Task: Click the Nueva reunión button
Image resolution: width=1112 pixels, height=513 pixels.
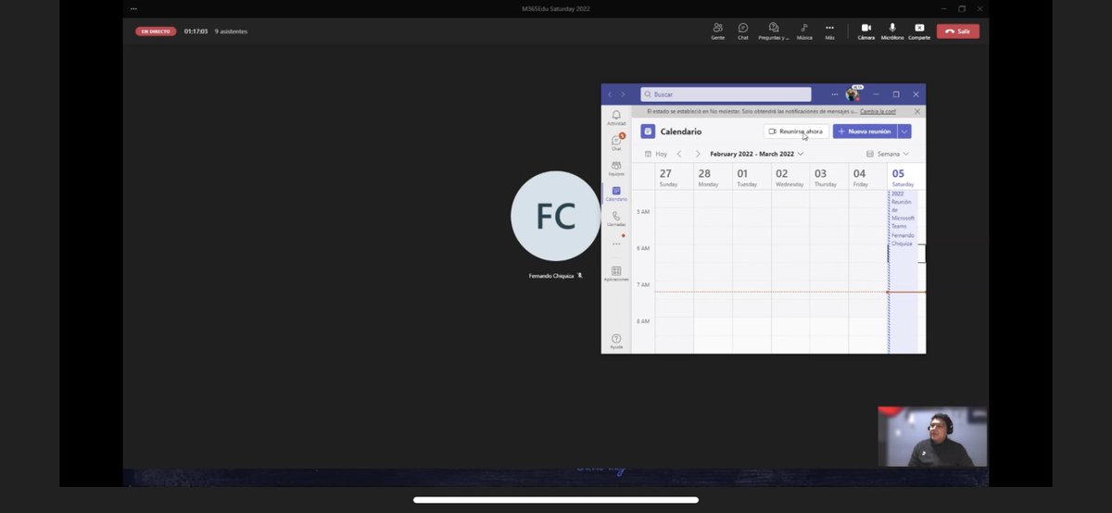Action: point(865,131)
